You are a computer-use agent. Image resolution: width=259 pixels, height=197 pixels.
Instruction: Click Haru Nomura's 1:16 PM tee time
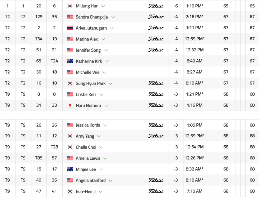coord(195,105)
